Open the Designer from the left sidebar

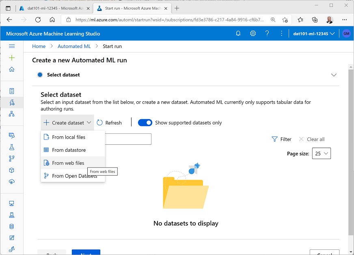[x=12, y=113]
